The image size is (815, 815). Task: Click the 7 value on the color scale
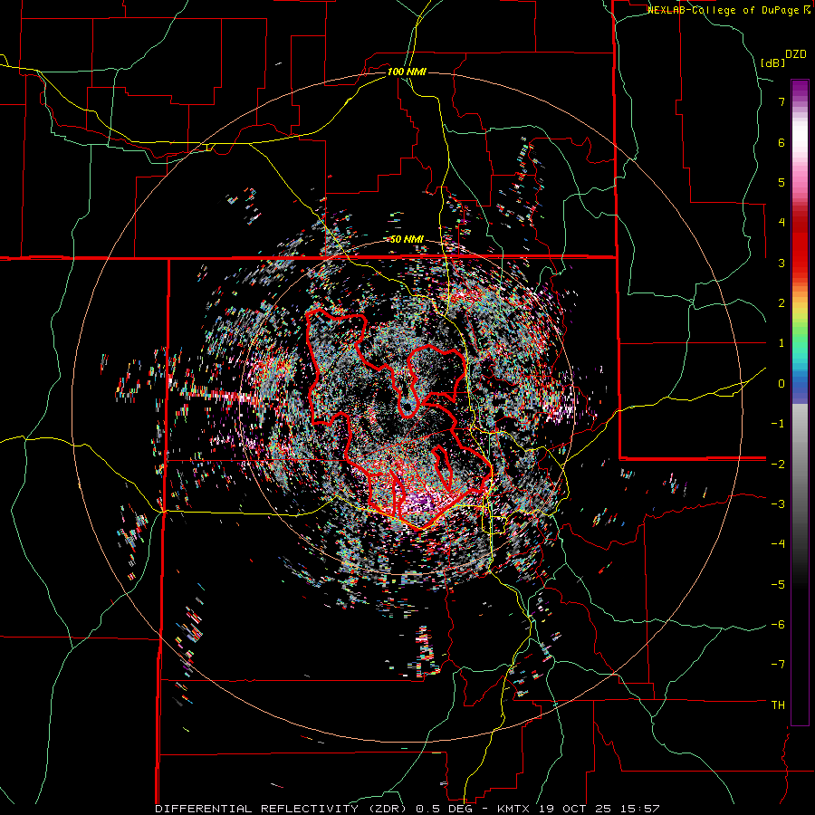781,101
